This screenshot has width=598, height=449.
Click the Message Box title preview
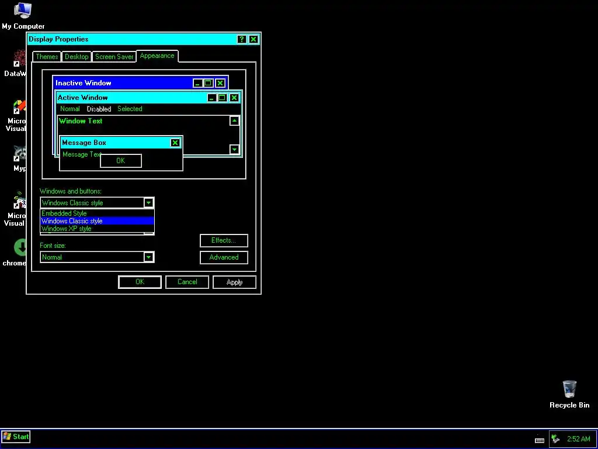(x=121, y=143)
